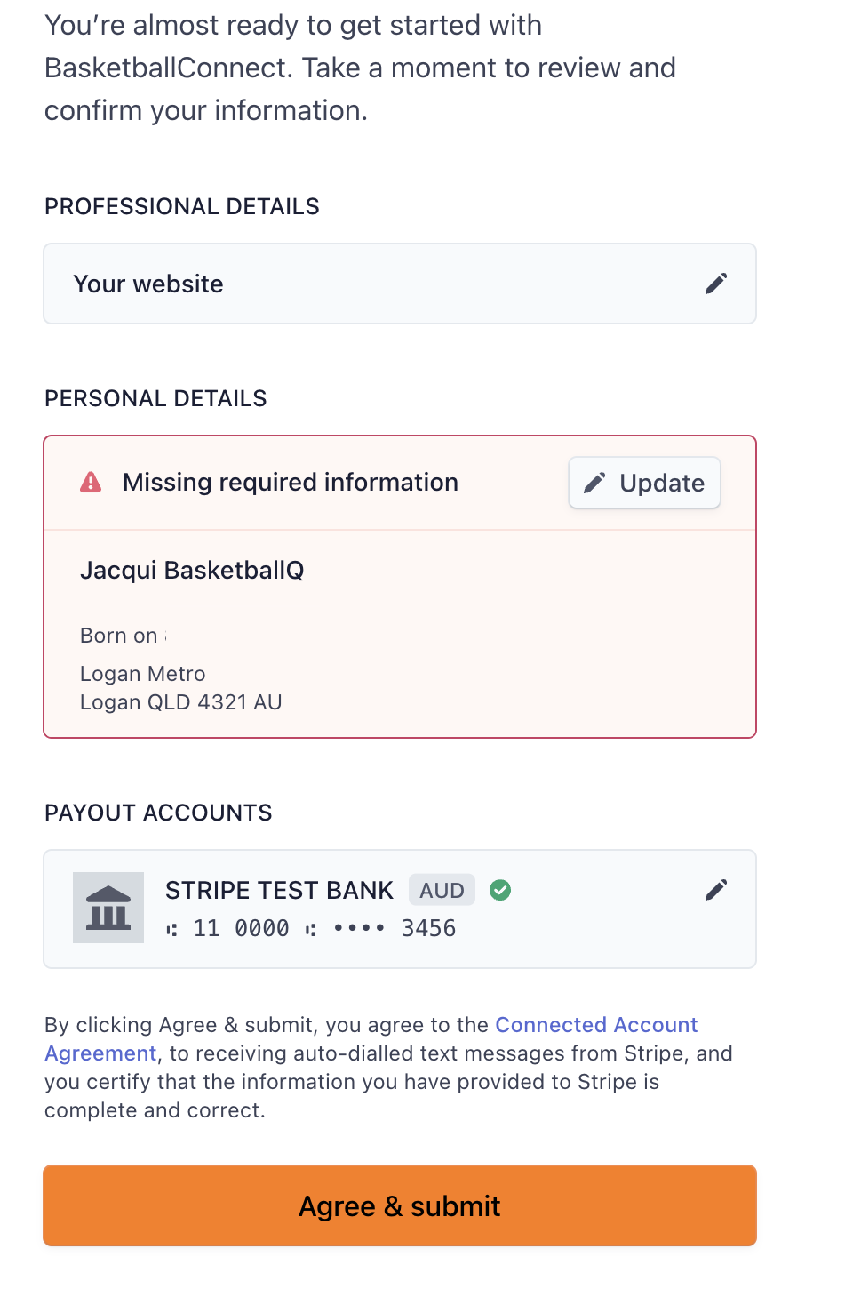This screenshot has width=853, height=1289.
Task: Click the red warning triangle icon
Action: [91, 482]
